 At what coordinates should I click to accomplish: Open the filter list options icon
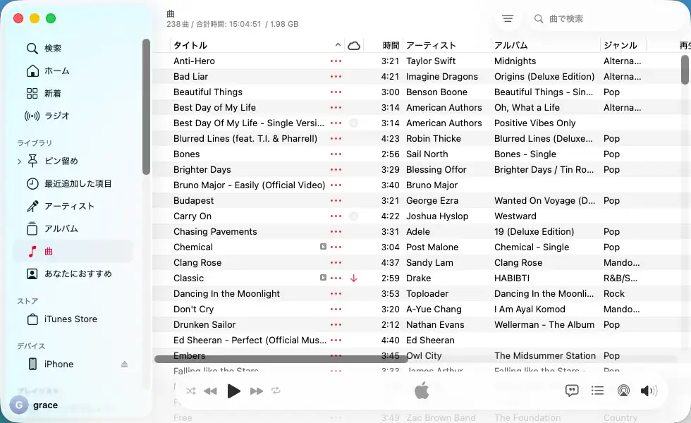click(x=508, y=18)
